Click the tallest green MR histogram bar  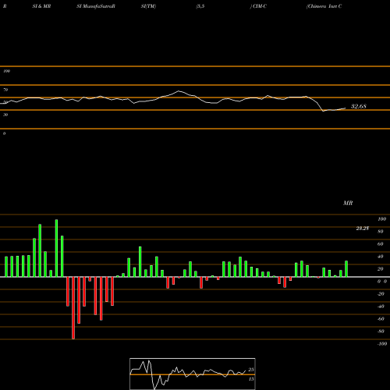pos(56,248)
